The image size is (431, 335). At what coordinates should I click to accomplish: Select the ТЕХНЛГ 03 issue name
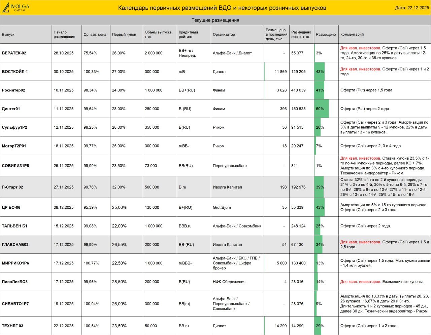(12, 326)
